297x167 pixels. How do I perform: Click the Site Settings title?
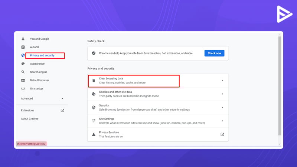(x=107, y=119)
